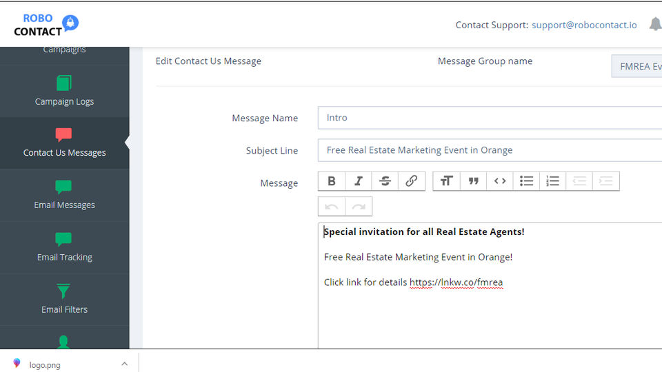Open downloaded logo.png file

coord(45,365)
